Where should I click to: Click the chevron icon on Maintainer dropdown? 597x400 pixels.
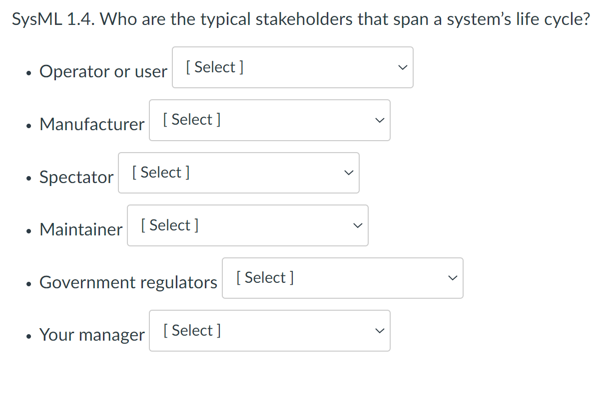coord(357,225)
